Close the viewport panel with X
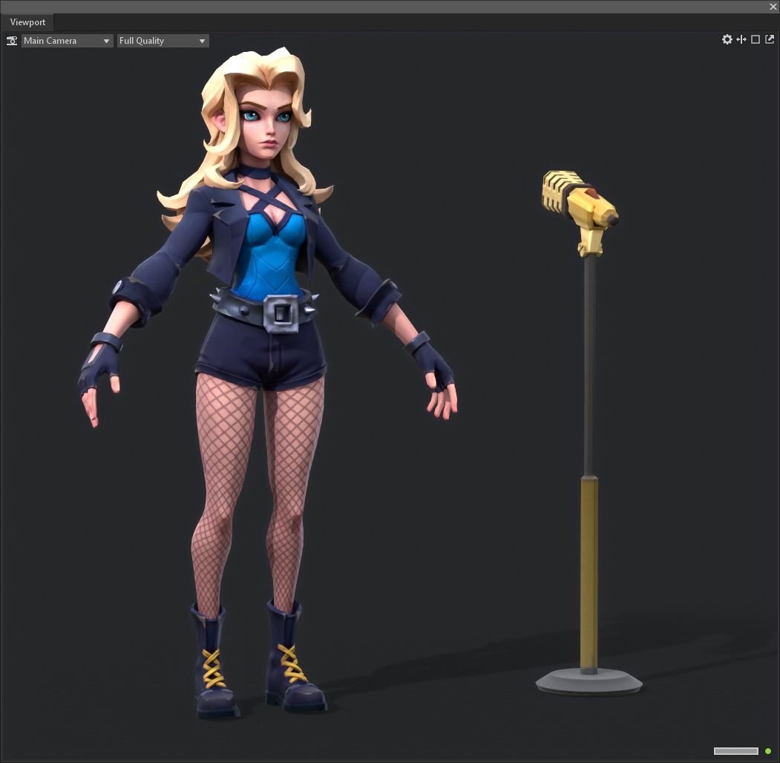Image resolution: width=780 pixels, height=763 pixels. pyautogui.click(x=773, y=7)
